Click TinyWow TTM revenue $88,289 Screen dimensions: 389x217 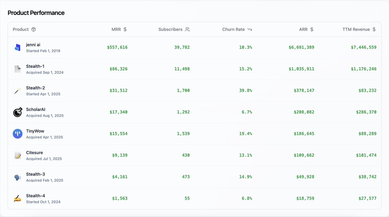(368, 134)
